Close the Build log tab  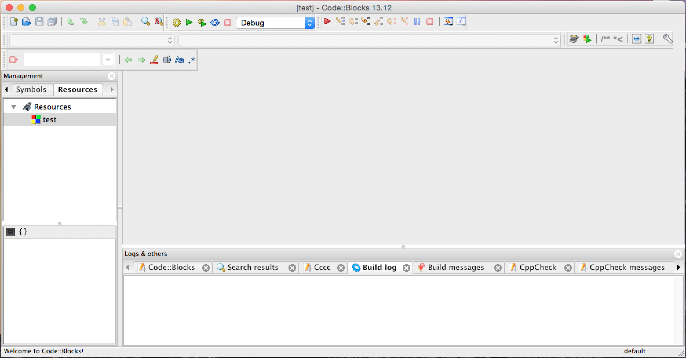click(406, 268)
